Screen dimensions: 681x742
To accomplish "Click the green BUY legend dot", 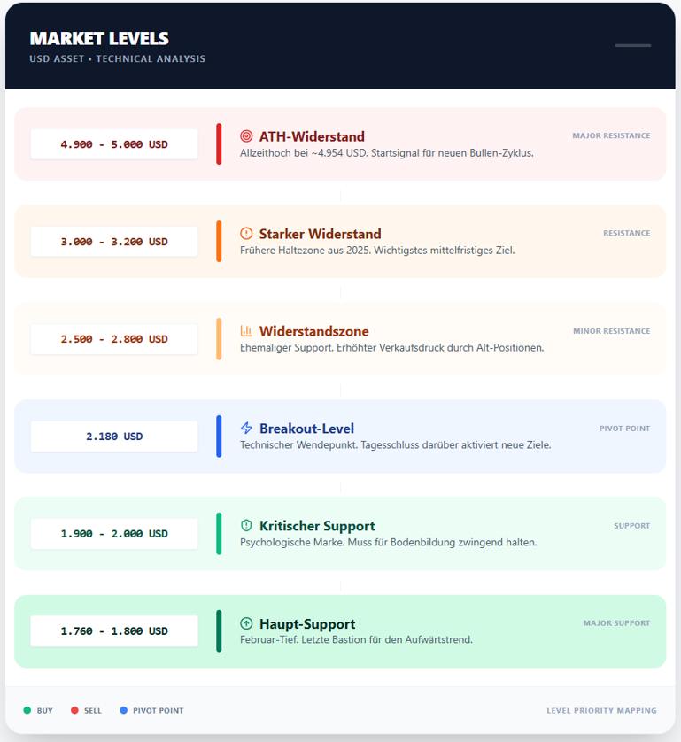I will point(27,710).
